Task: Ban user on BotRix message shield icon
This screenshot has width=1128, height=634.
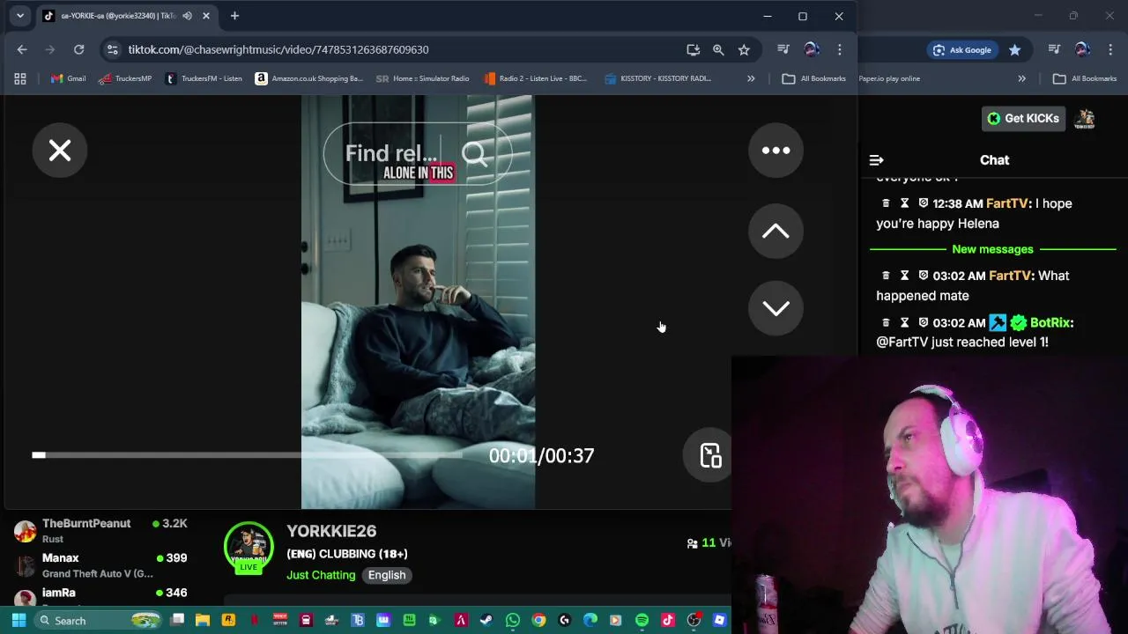Action: (x=924, y=322)
